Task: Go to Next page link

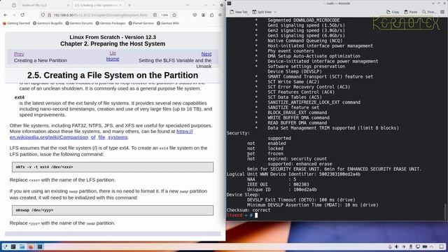Action: (206, 54)
